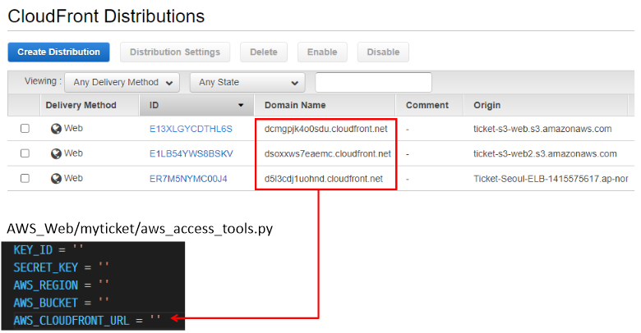
Task: Select domain d5l3cdj1uohnd.cloudfront.net
Action: point(323,179)
